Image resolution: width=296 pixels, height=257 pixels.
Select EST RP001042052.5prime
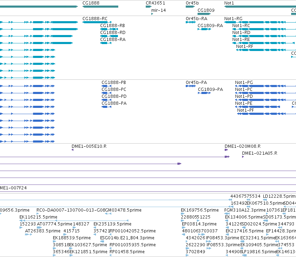tap(133, 231)
